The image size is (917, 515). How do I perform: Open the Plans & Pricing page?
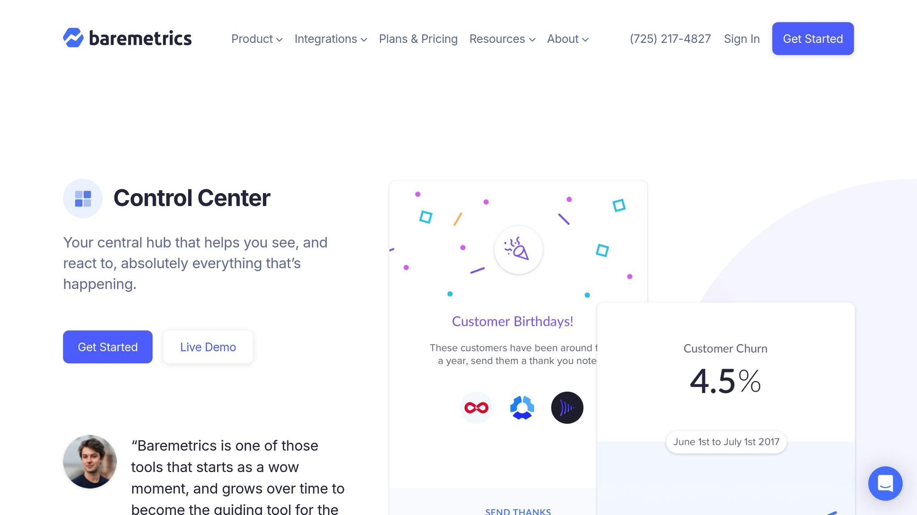click(x=418, y=39)
